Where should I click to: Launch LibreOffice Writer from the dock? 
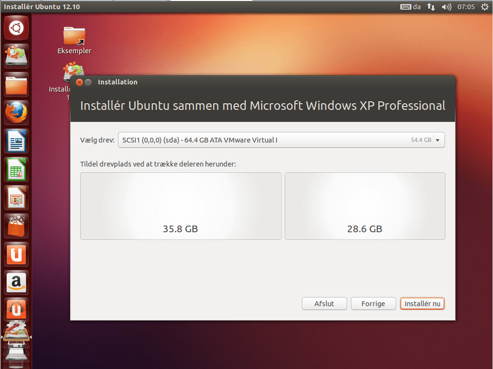[16, 141]
